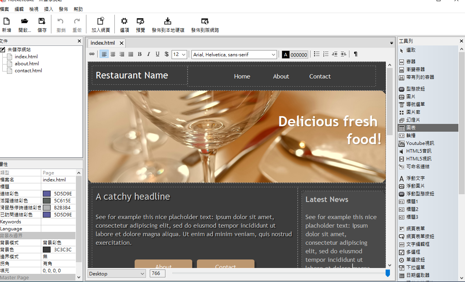Toggle italic text formatting
Viewport: 465px width, 282px height.
(x=148, y=54)
